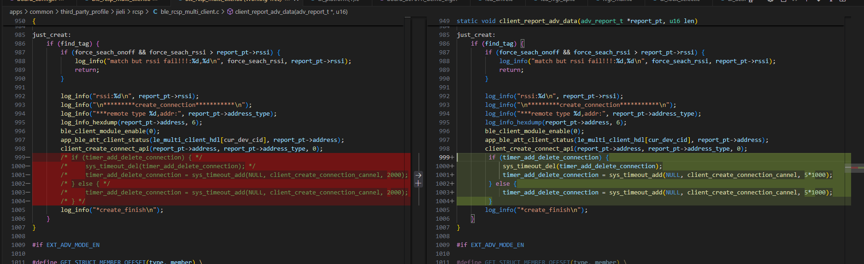864x264 pixels.
Task: Open the common breadcrumb segment
Action: 41,12
